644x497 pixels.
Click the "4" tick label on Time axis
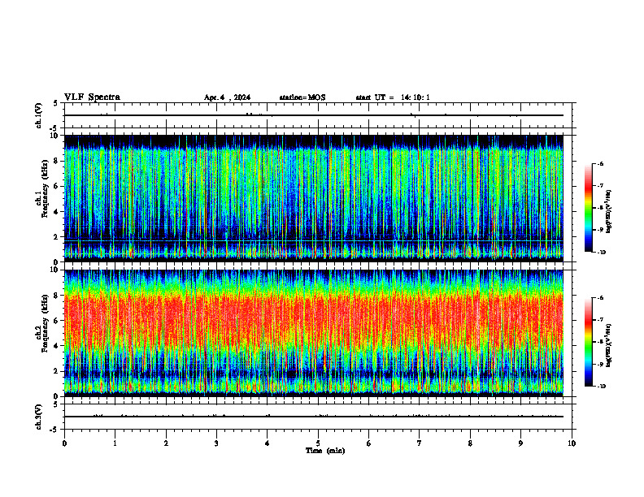click(268, 443)
